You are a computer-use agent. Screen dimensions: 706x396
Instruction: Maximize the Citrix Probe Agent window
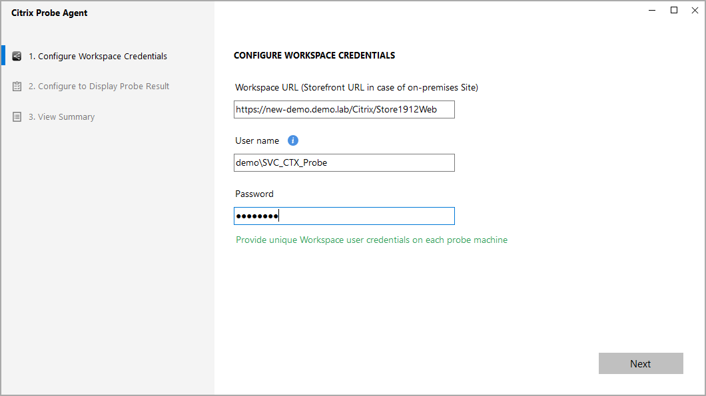674,10
